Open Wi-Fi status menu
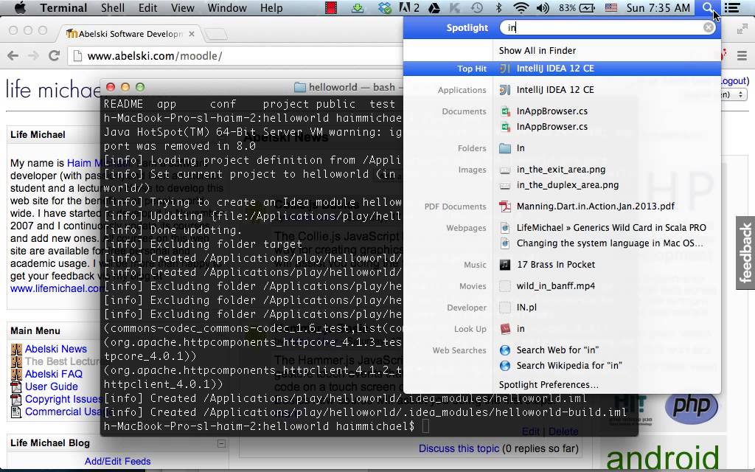The width and height of the screenshot is (755, 472). [x=521, y=7]
